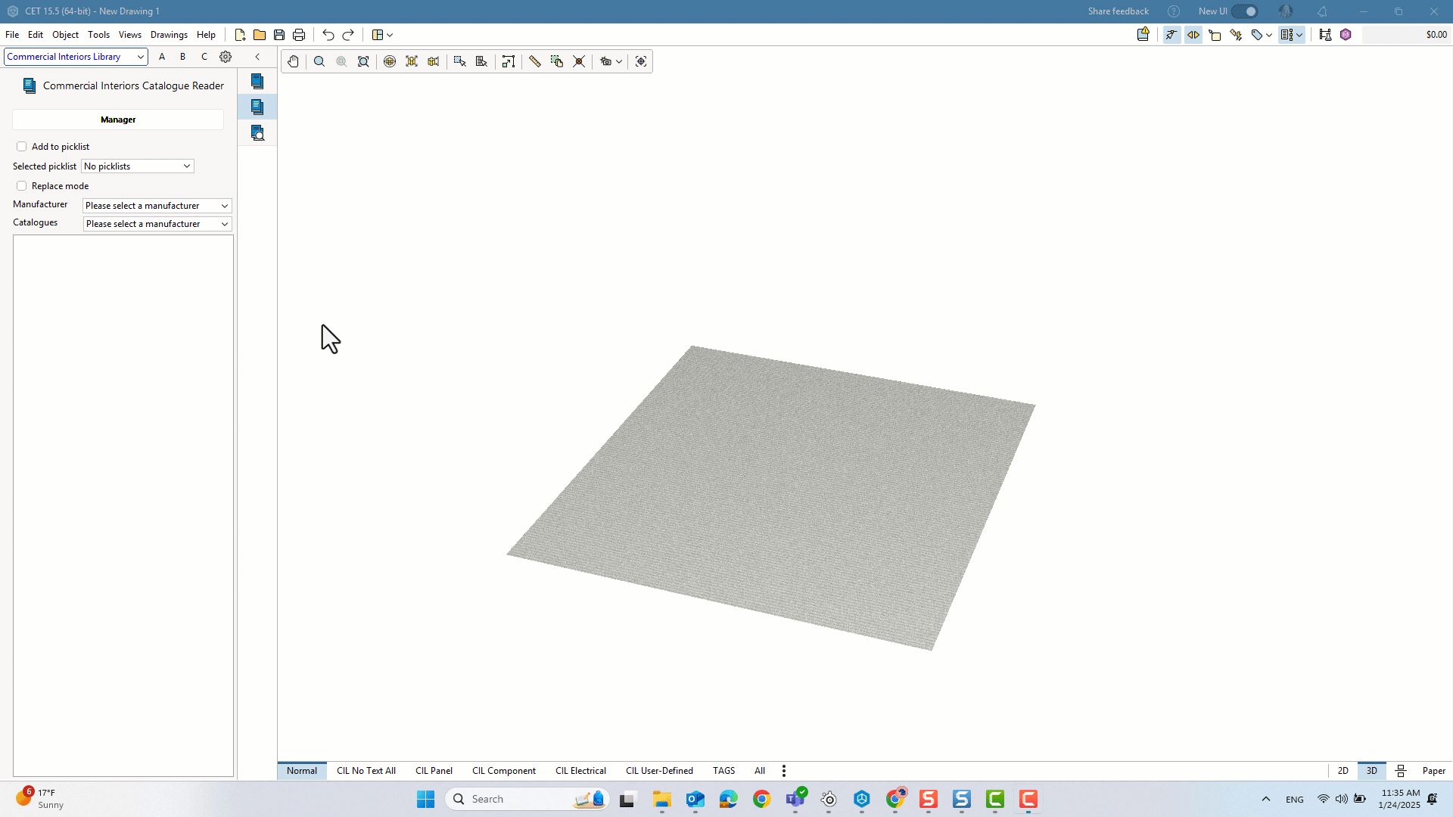Open a drawing via folder icon
The width and height of the screenshot is (1453, 817).
(260, 35)
